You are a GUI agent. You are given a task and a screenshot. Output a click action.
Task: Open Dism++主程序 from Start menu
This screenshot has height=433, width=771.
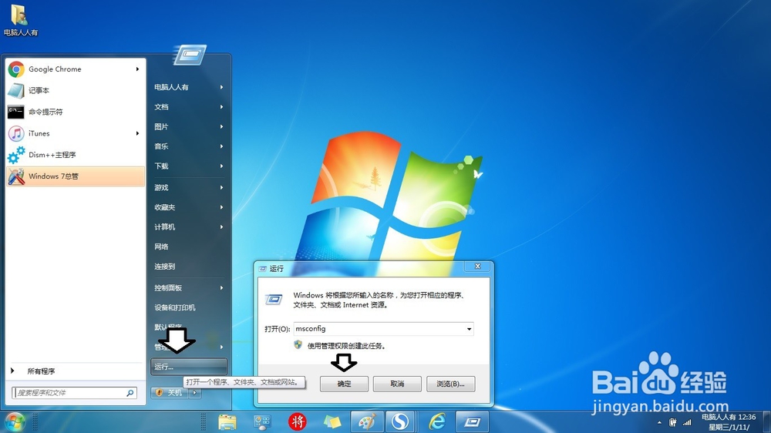pos(76,155)
